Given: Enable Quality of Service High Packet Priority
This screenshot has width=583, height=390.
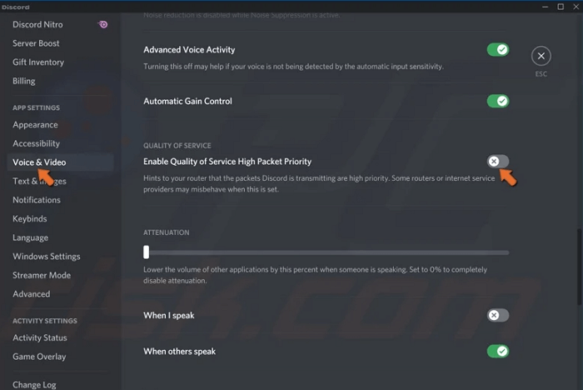Looking at the screenshot, I should tap(498, 161).
